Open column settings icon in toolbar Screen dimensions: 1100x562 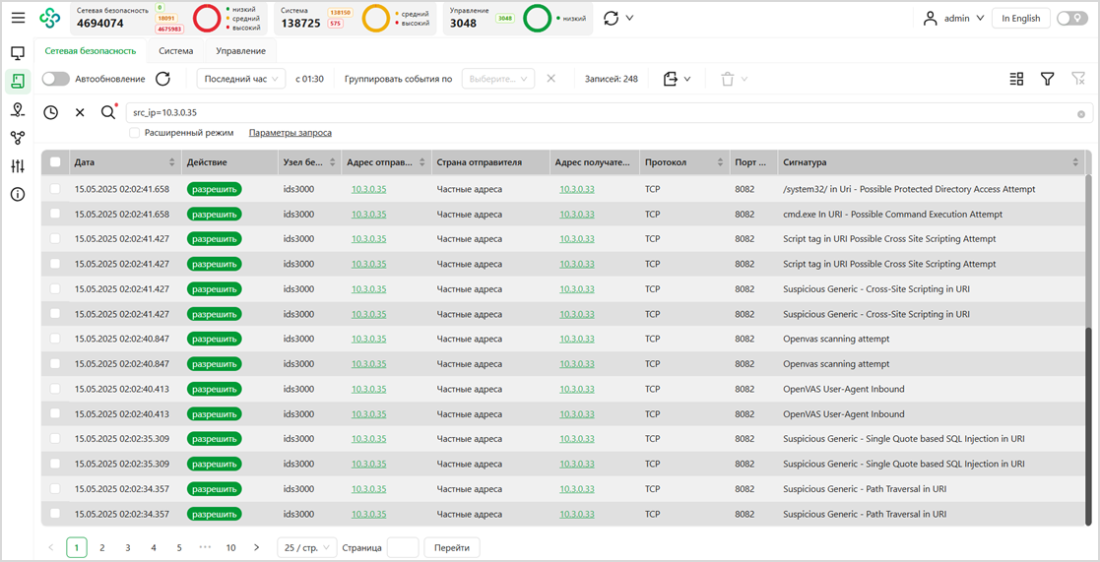pos(1016,79)
